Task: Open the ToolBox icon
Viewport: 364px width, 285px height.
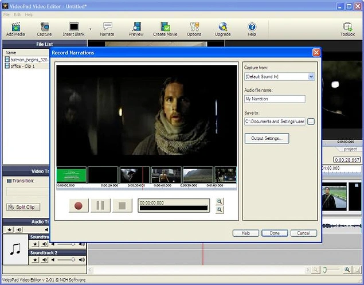Action: click(x=347, y=29)
